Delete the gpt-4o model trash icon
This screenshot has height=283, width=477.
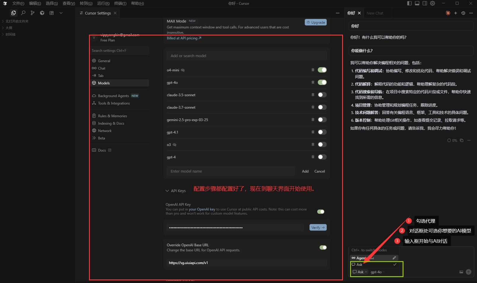(313, 82)
